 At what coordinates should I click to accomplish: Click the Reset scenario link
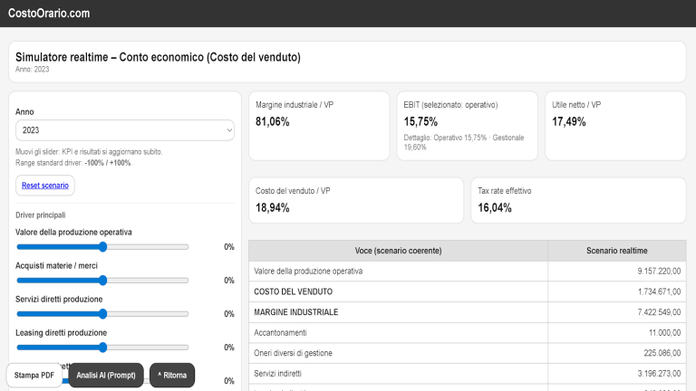pos(45,185)
